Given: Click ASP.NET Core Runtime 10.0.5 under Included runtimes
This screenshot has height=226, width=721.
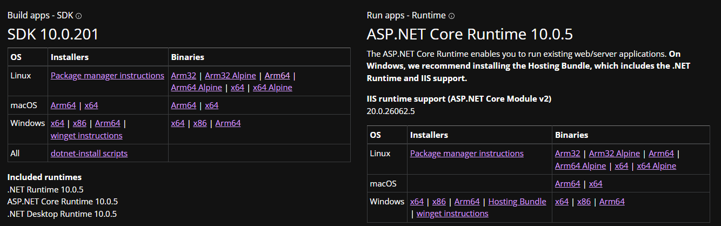Looking at the screenshot, I should click(63, 202).
